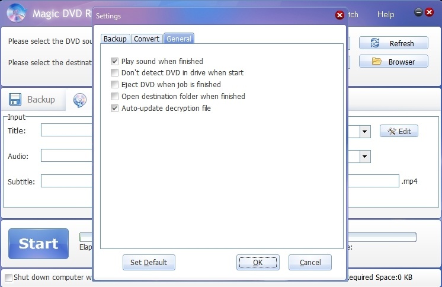Switch to the Convert settings tab

click(146, 39)
